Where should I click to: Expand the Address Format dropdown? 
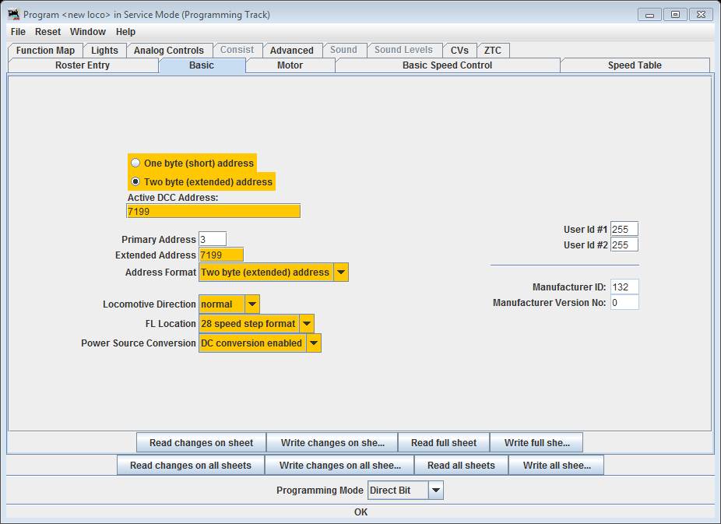(341, 273)
